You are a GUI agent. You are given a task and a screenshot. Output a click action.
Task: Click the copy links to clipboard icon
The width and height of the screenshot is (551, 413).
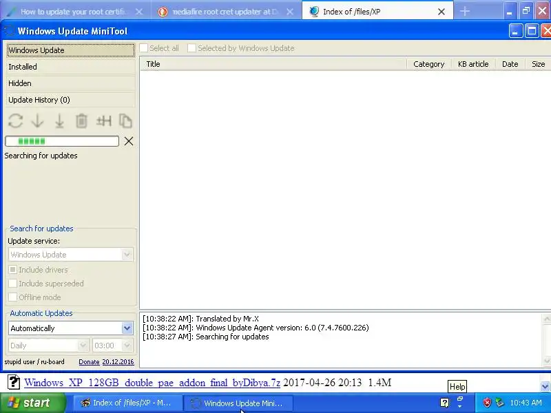(x=125, y=121)
